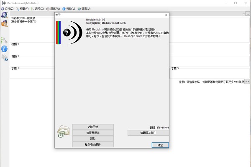The height and width of the screenshot is (167, 251).
Task: Click the hint text starting with '提示:'
Action: click(211, 82)
